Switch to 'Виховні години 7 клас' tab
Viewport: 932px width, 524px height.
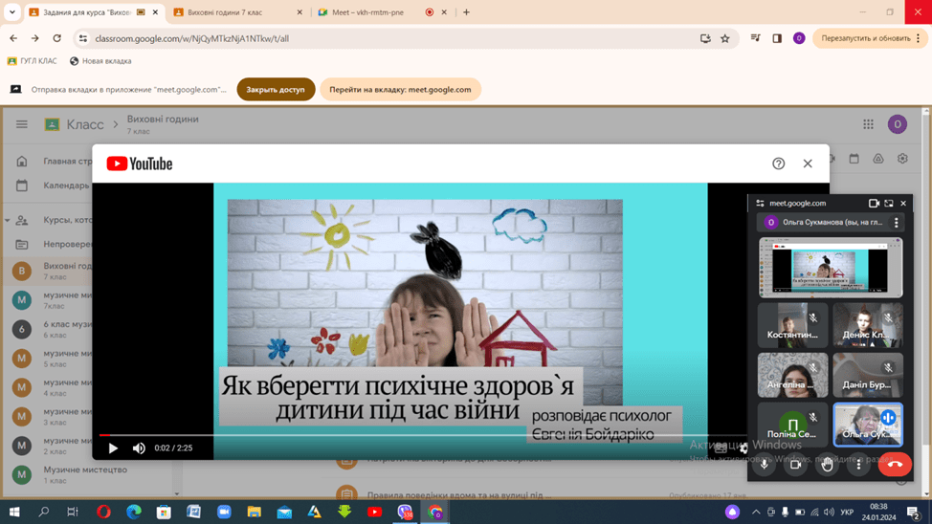click(x=237, y=11)
